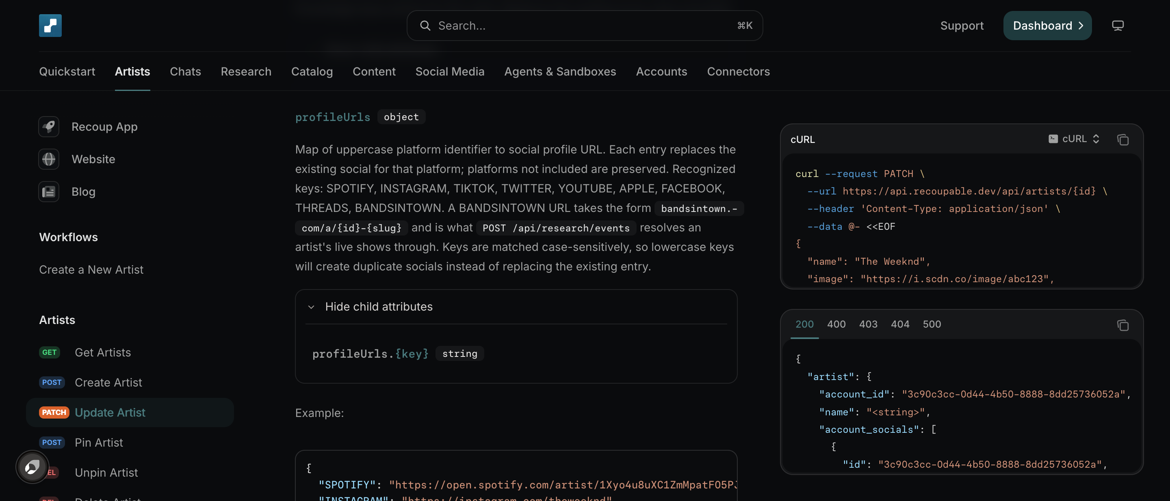
Task: Switch to Social Media tab
Action: [x=450, y=71]
